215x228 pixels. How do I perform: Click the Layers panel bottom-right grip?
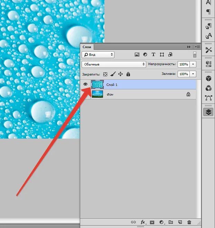[x=199, y=223]
